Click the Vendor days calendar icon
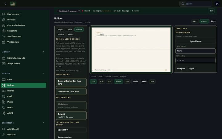This screenshot has width=222, height=139. 4,42
